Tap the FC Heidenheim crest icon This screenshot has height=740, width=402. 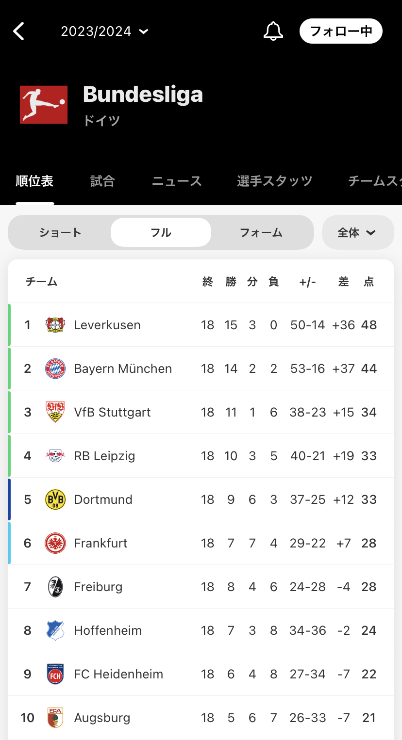pyautogui.click(x=55, y=674)
